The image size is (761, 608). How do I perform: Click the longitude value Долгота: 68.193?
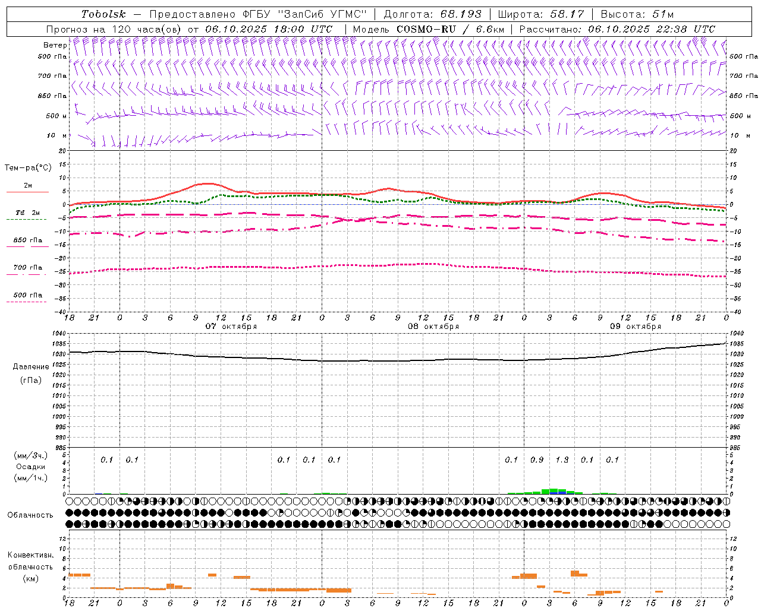click(433, 14)
